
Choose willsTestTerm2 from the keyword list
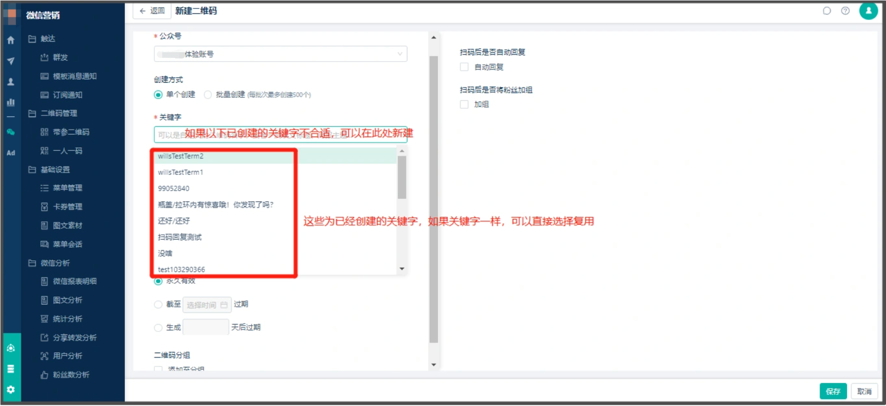tap(274, 156)
